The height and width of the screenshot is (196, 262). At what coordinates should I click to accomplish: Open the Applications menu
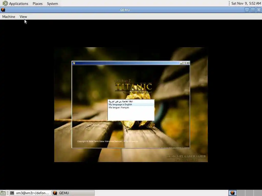18,4
